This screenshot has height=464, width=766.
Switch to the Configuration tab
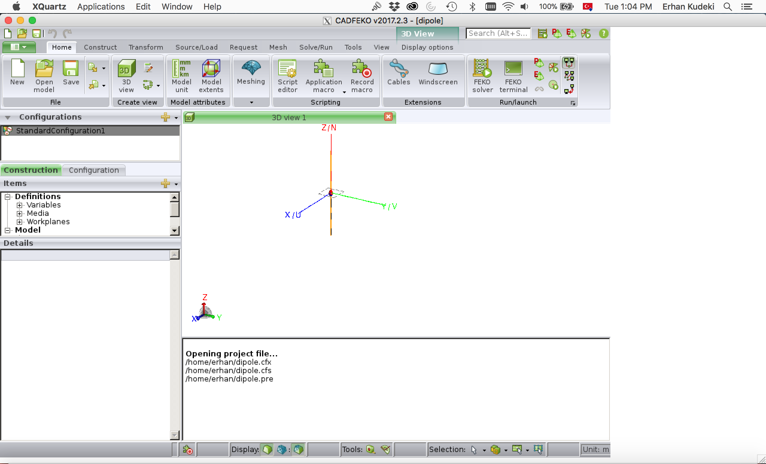[94, 170]
